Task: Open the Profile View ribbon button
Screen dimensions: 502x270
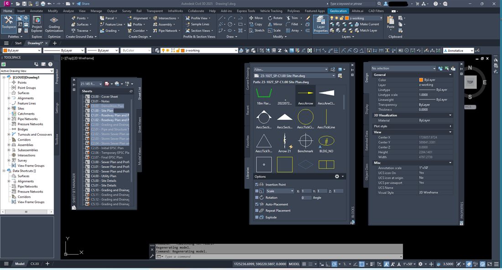Action: pos(198,18)
